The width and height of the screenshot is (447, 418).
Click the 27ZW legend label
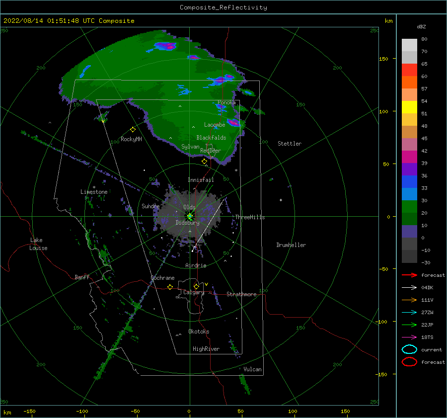[427, 313]
